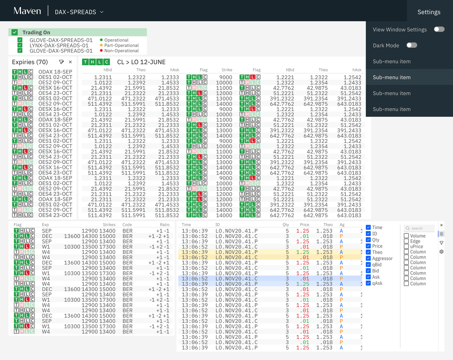Open the DAX-SPREADS dropdown
This screenshot has height=360, width=453.
[x=79, y=12]
